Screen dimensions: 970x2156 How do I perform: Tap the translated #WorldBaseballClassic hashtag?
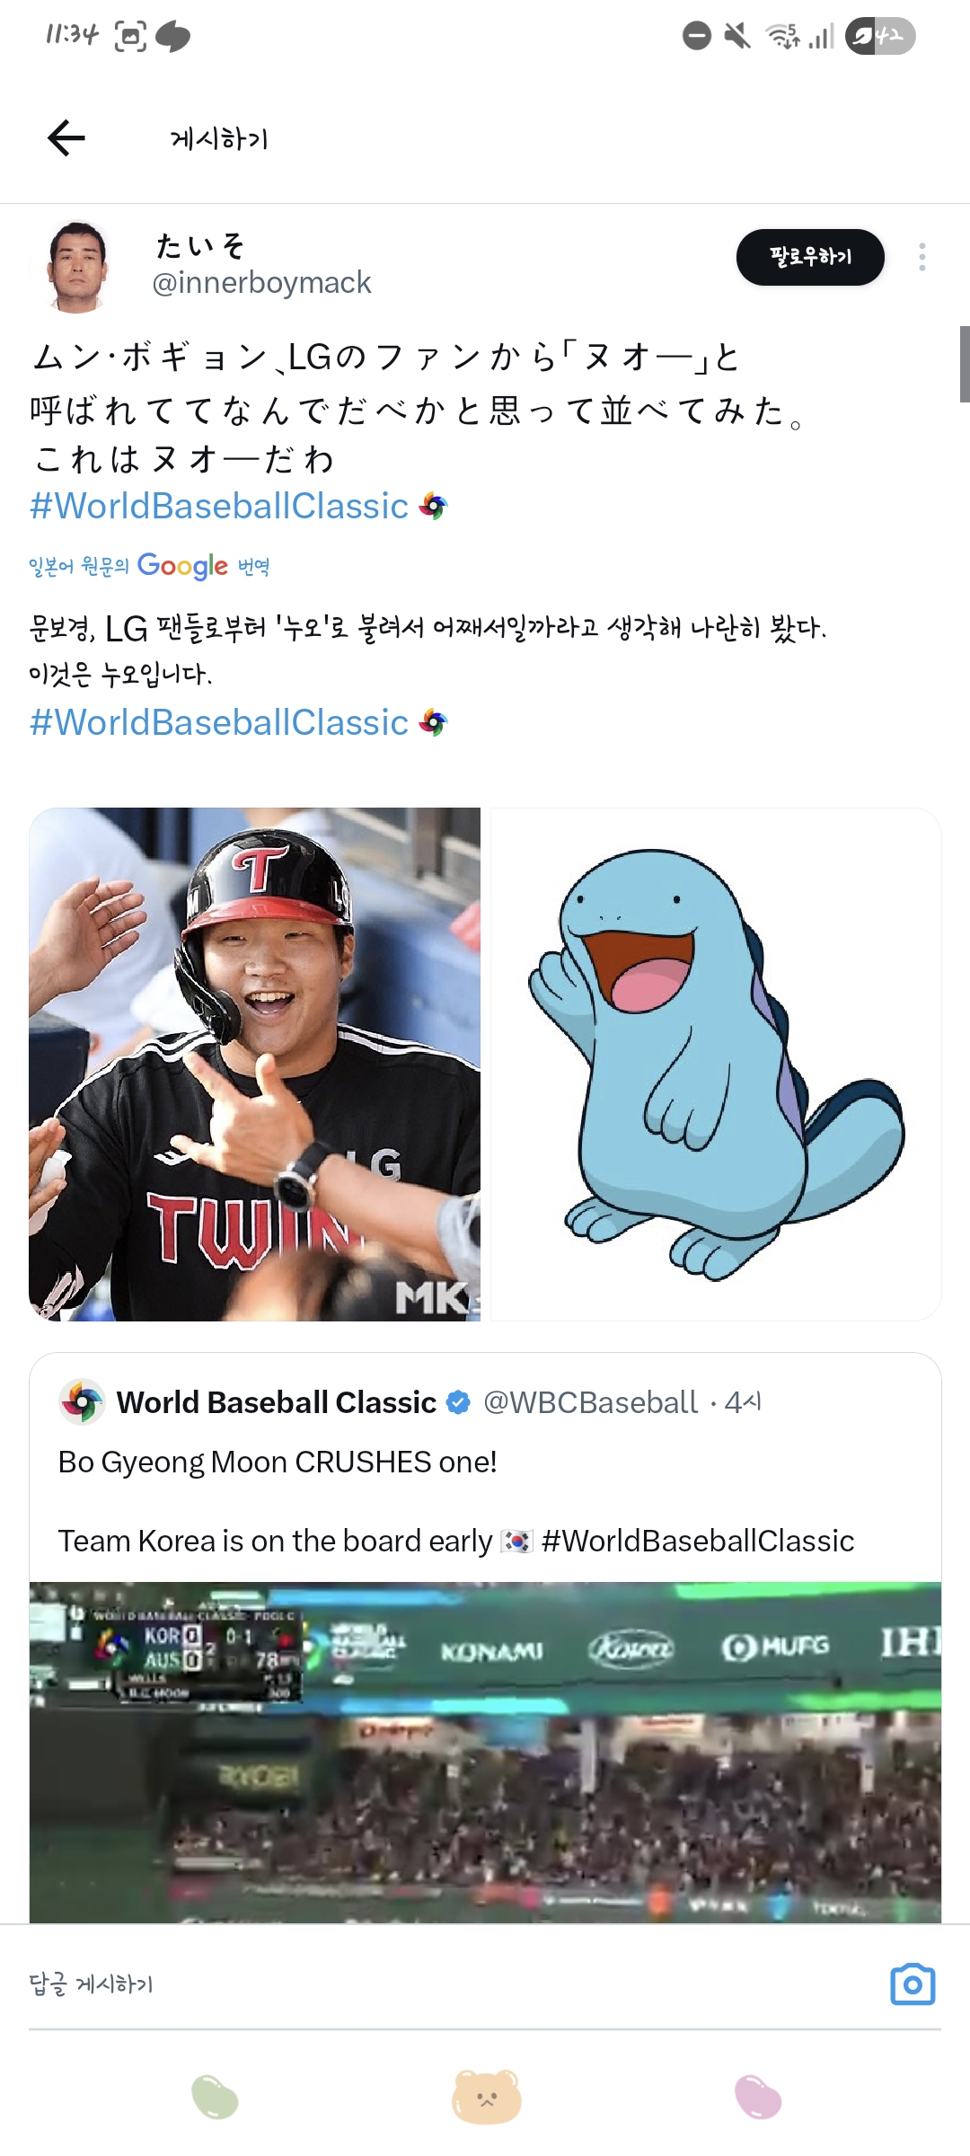220,723
